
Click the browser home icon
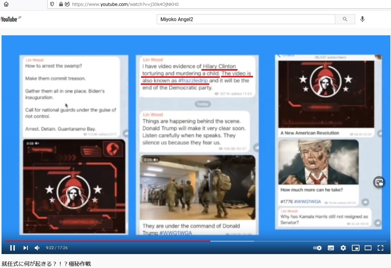coord(6,4)
